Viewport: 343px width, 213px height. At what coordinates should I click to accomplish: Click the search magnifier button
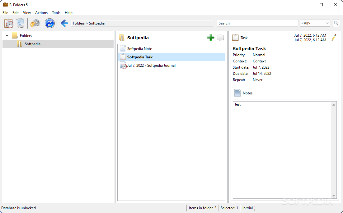pos(336,23)
